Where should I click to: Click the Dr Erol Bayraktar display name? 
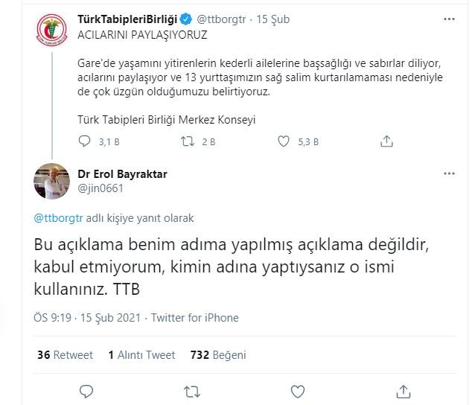click(x=123, y=174)
